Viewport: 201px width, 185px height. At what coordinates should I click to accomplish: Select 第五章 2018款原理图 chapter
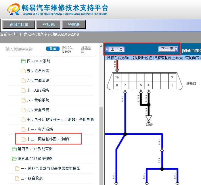click(x=35, y=159)
